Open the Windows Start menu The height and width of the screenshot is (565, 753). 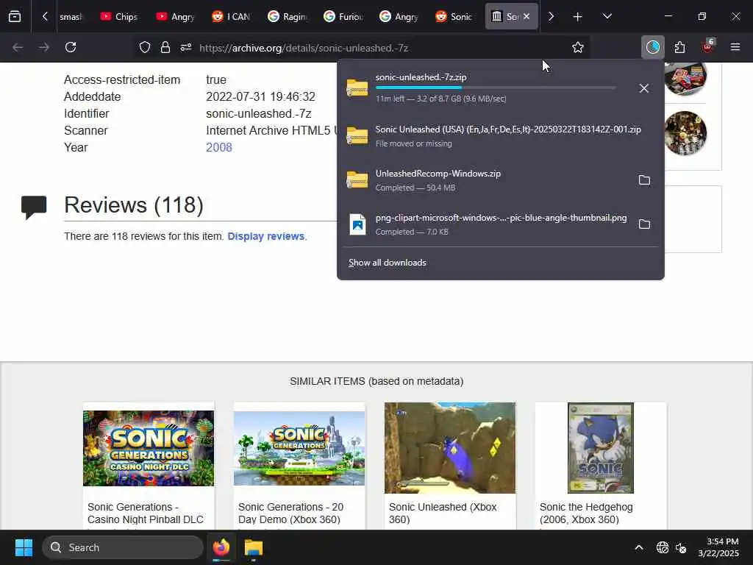point(24,547)
